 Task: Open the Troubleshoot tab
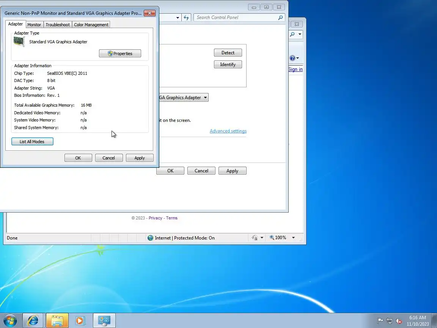point(58,25)
